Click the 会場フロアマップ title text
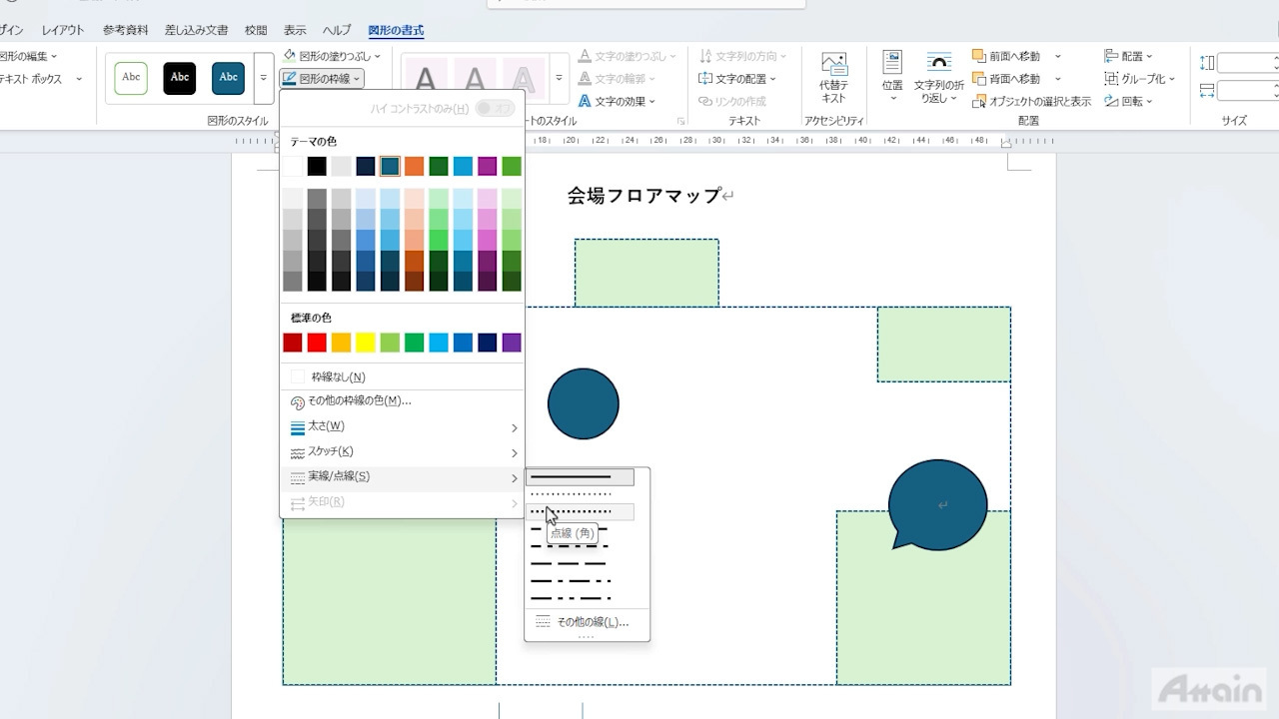Viewport: 1279px width, 719px height. tap(643, 196)
